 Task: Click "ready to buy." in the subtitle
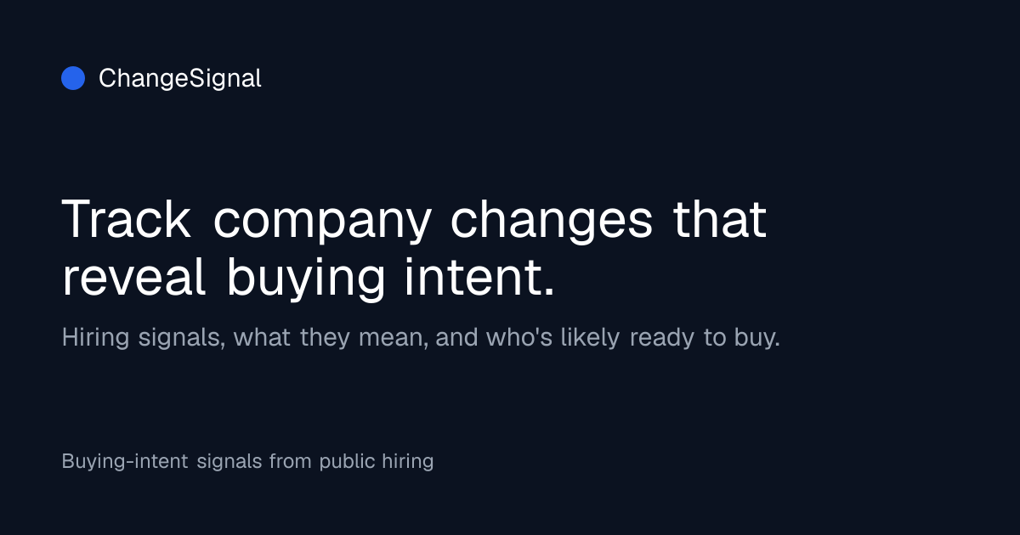click(705, 338)
